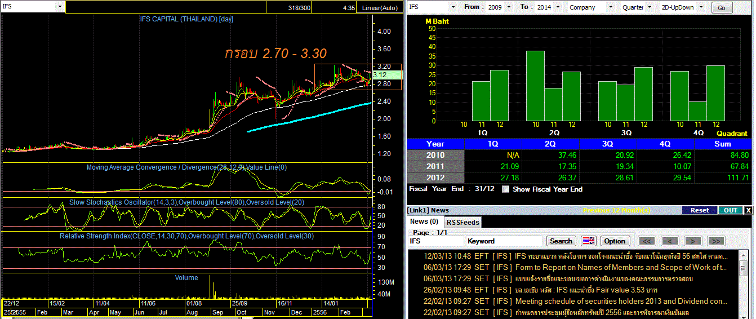This screenshot has height=319, width=756.
Task: Click the Search button in News
Action: tap(561, 241)
